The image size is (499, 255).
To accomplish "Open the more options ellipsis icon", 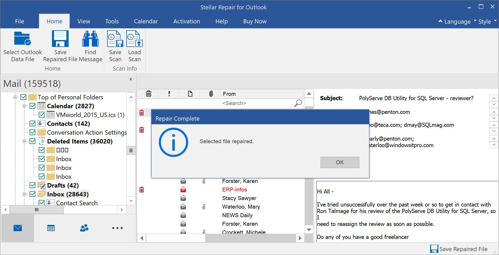I will coord(117,228).
